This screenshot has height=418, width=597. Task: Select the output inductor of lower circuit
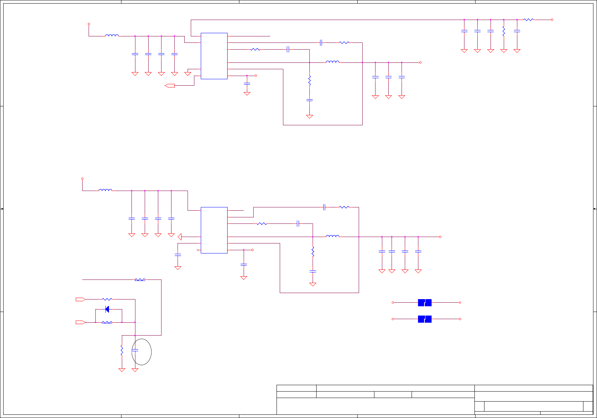click(x=333, y=236)
